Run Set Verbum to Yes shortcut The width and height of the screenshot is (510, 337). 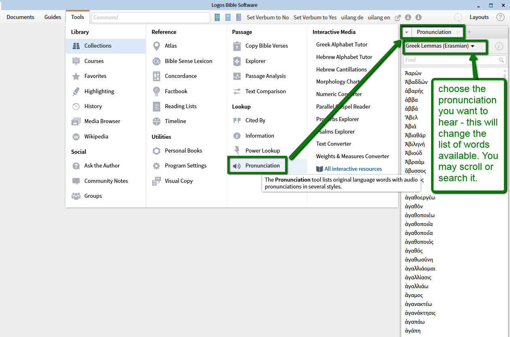(x=315, y=17)
